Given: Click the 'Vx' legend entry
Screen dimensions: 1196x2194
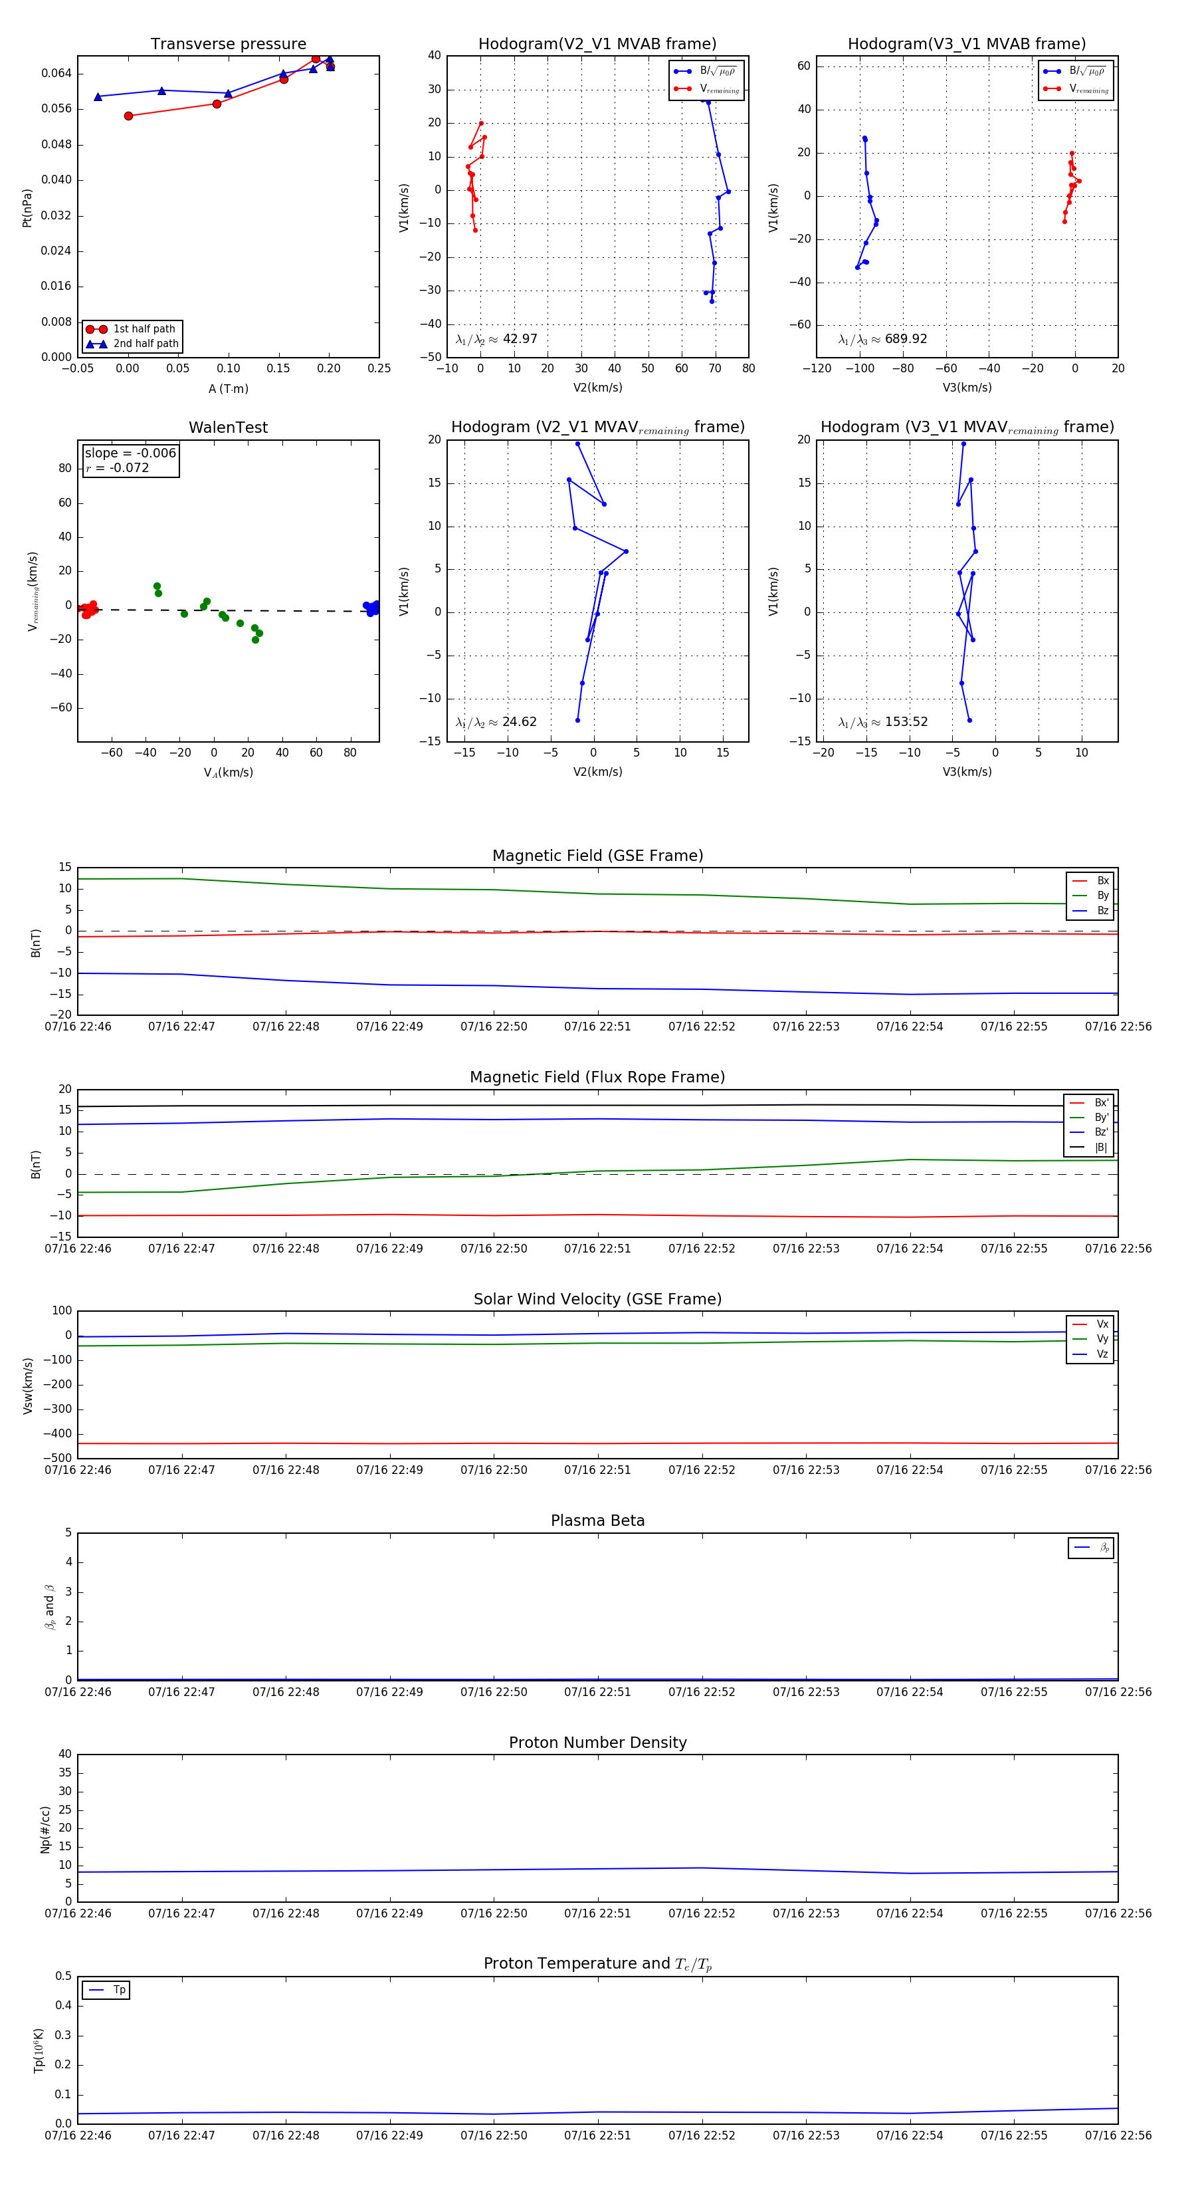Looking at the screenshot, I should coord(1090,1324).
